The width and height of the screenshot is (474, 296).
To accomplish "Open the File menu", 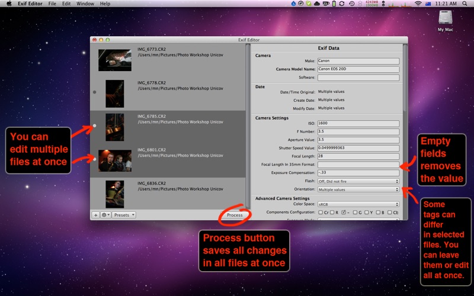I will pos(52,4).
